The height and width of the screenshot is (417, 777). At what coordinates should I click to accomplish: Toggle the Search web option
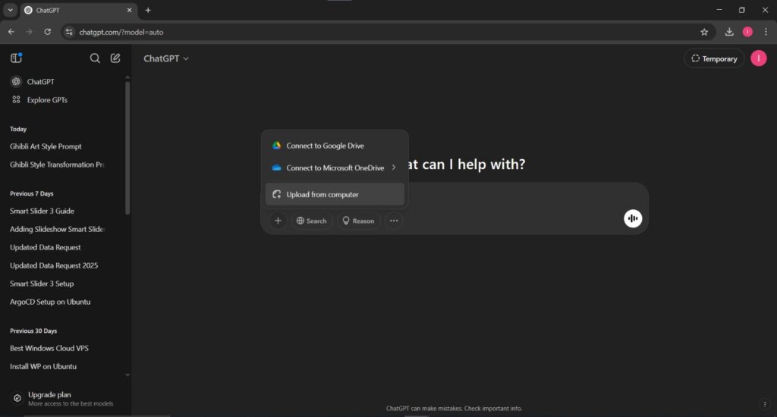tap(311, 221)
